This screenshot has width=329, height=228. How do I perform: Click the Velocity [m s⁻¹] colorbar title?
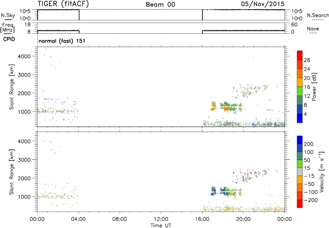click(x=322, y=172)
